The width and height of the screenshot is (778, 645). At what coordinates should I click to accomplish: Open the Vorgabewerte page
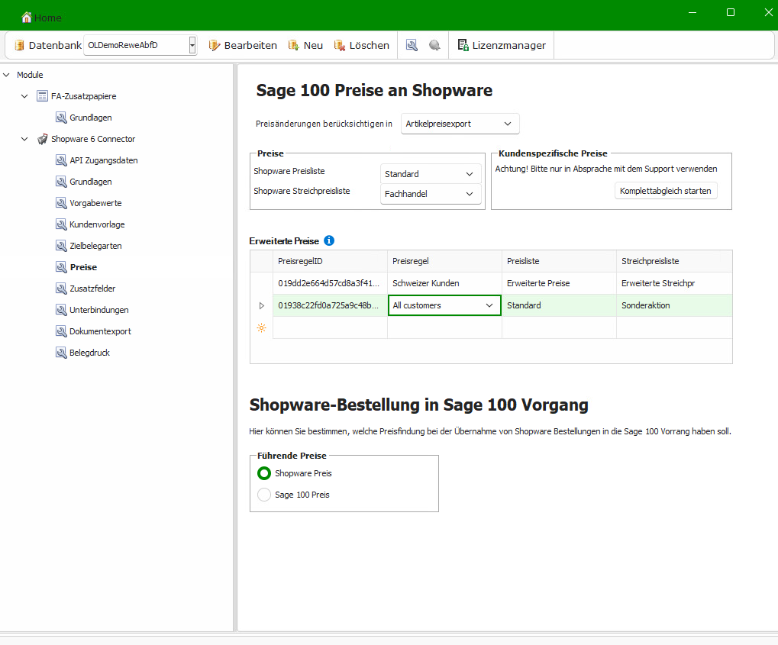click(95, 203)
